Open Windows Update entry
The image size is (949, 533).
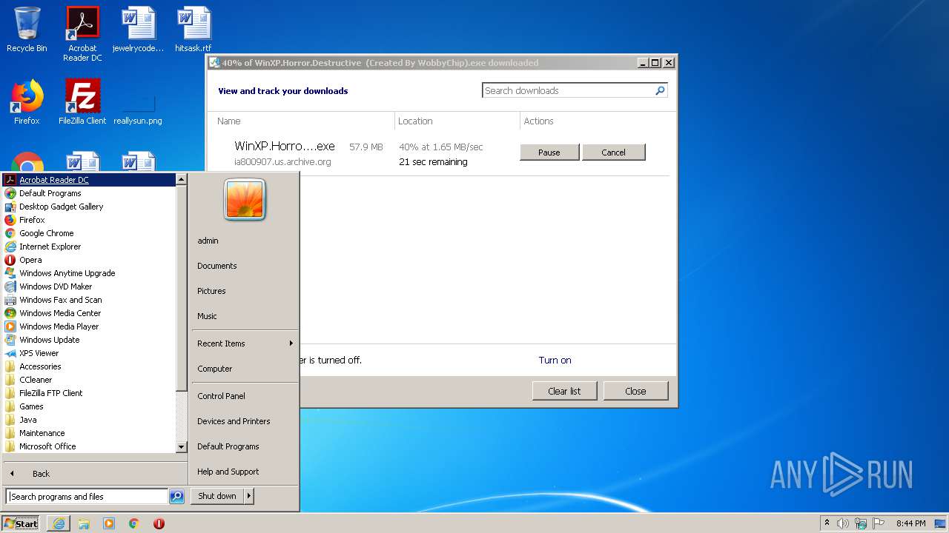[89, 340]
